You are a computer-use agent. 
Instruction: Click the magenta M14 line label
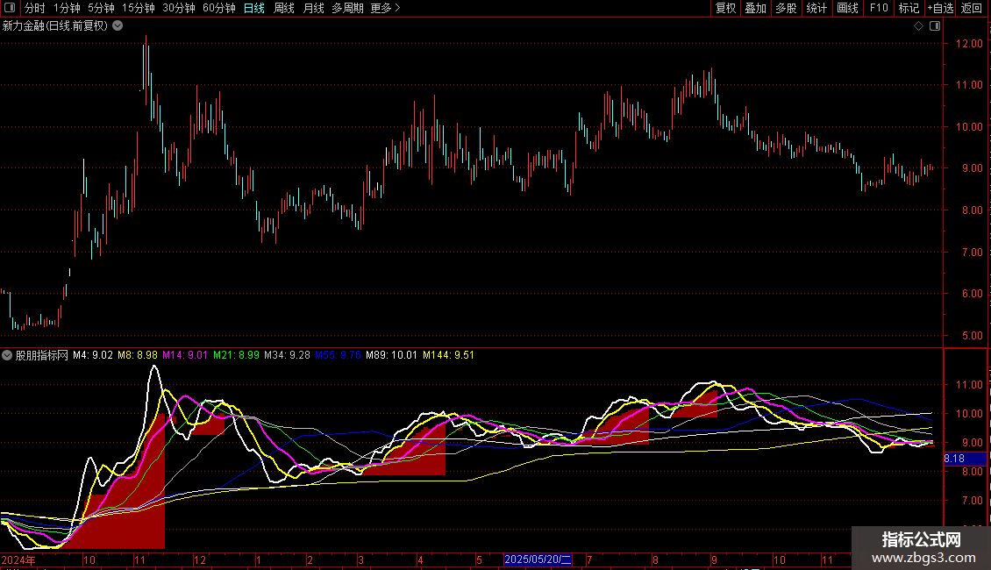[x=184, y=356]
